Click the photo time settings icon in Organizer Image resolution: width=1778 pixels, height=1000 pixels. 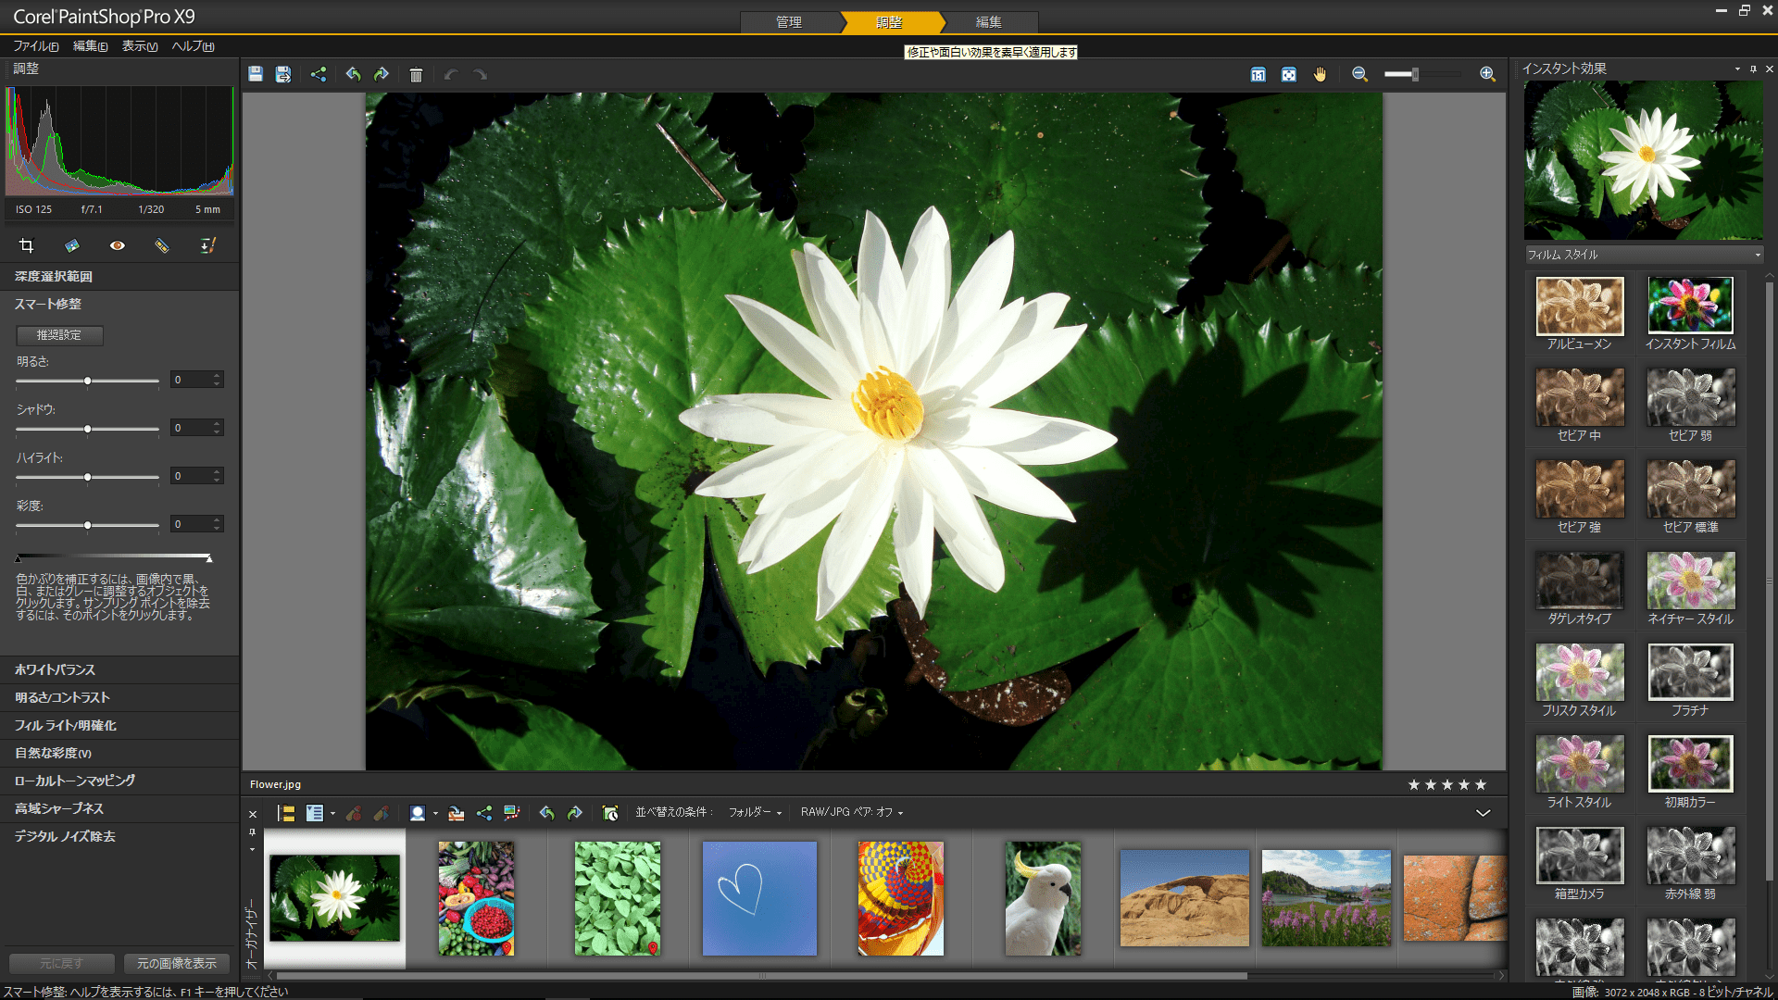[610, 813]
